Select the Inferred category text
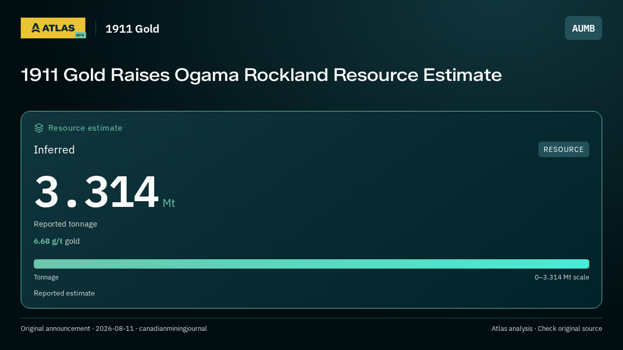The height and width of the screenshot is (350, 623). coord(54,150)
